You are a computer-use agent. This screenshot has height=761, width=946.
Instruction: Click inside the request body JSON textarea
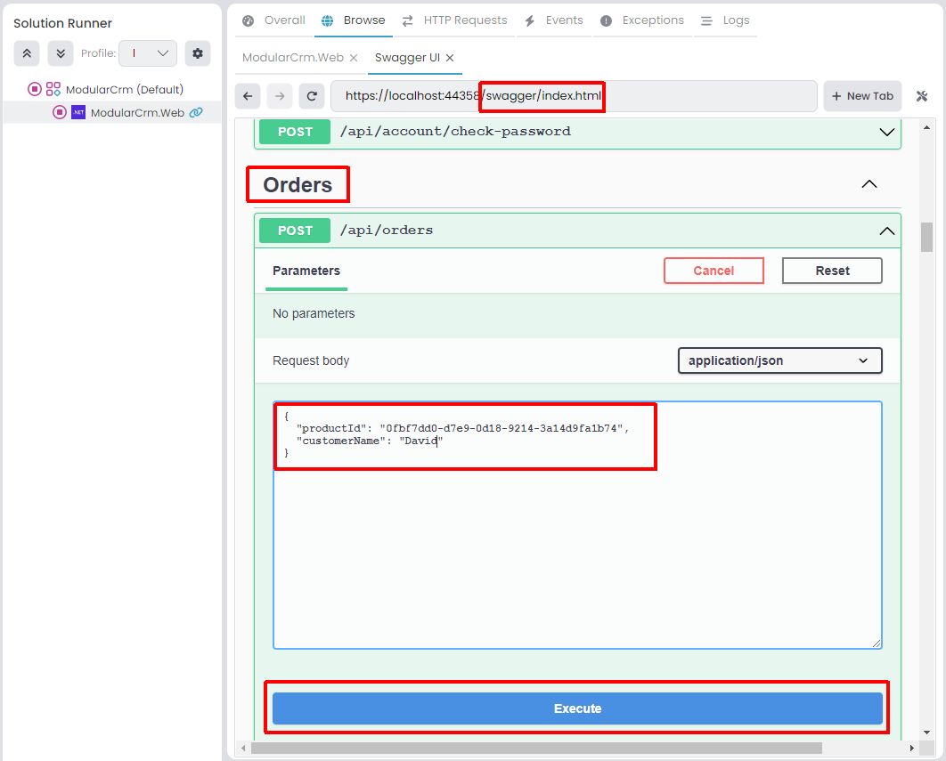(577, 552)
